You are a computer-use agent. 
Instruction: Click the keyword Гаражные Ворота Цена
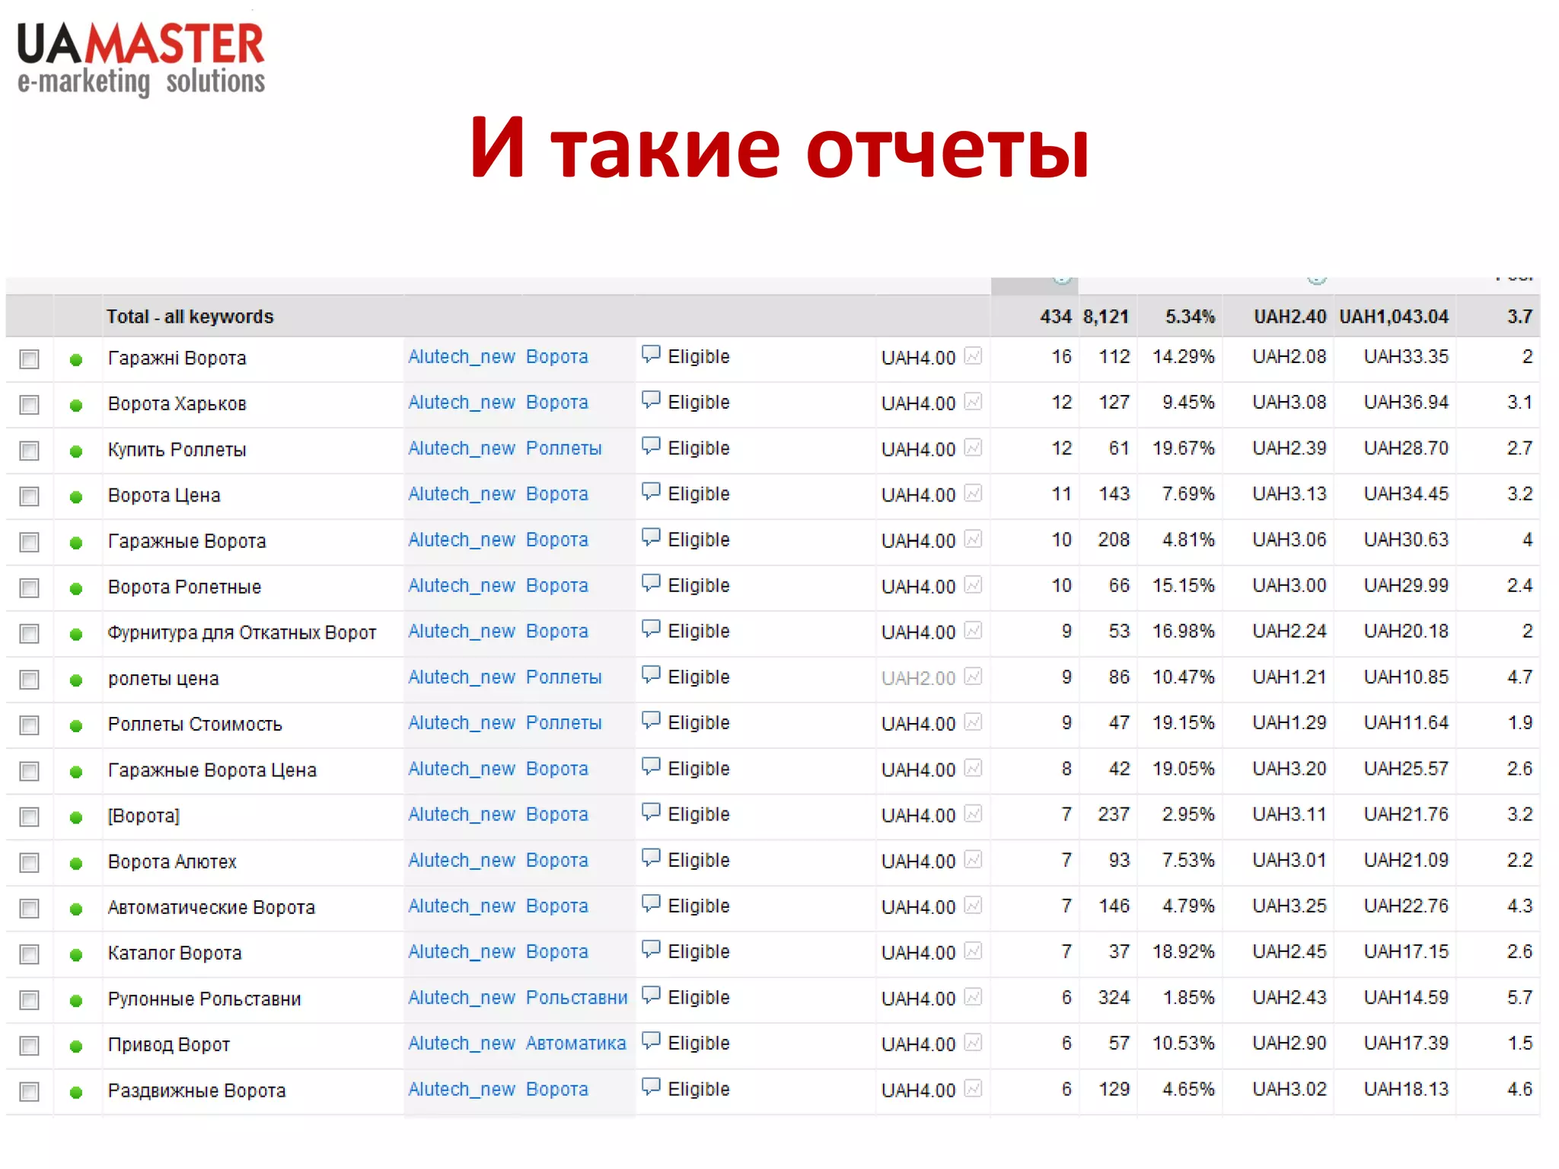[x=212, y=770]
